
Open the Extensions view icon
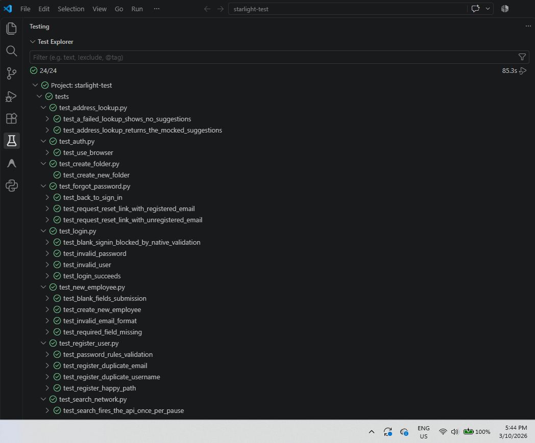[x=12, y=118]
